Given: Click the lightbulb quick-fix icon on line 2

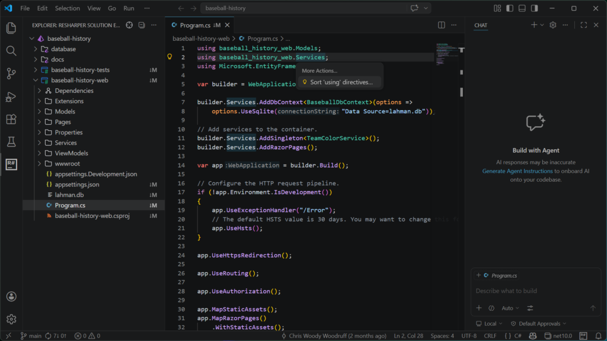Looking at the screenshot, I should pos(170,57).
